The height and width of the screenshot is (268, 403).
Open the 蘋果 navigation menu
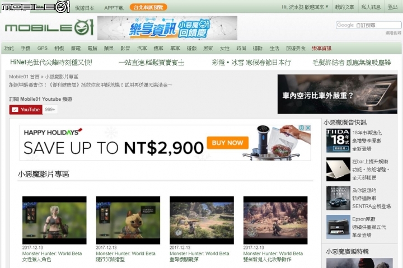(x=109, y=48)
